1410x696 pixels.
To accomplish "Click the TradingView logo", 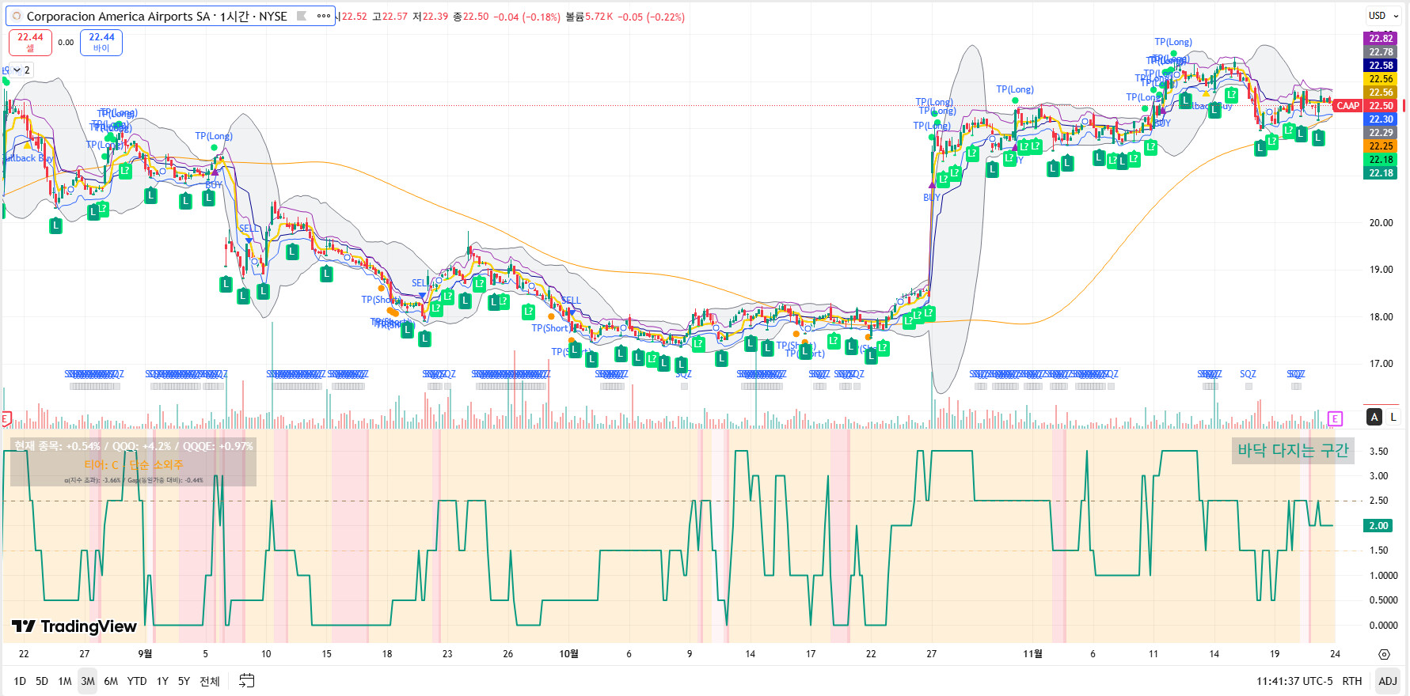I will [x=74, y=626].
